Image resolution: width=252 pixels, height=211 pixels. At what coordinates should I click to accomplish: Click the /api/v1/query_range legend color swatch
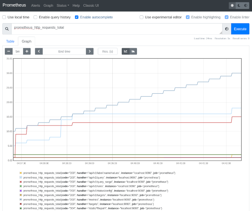coord(21,181)
